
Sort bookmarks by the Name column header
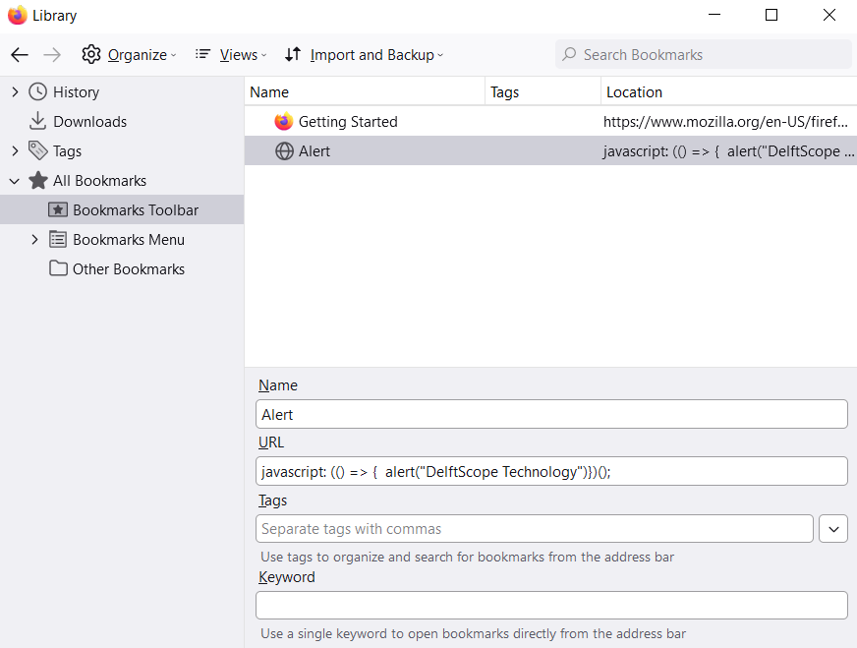[x=364, y=92]
